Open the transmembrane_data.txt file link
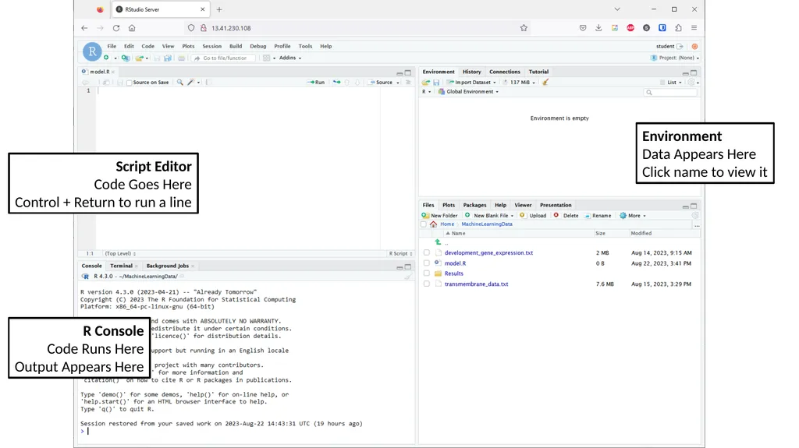799x448 pixels. coord(476,284)
